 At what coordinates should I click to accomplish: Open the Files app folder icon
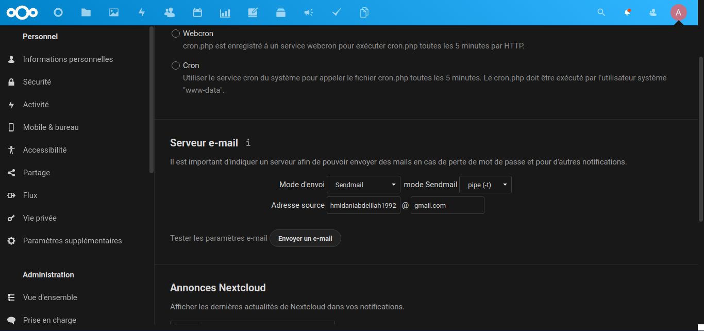pyautogui.click(x=86, y=12)
